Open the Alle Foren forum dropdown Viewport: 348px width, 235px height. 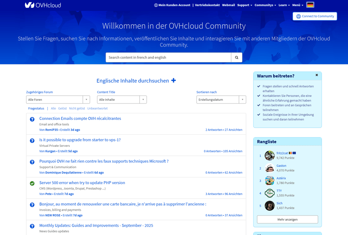click(x=58, y=99)
